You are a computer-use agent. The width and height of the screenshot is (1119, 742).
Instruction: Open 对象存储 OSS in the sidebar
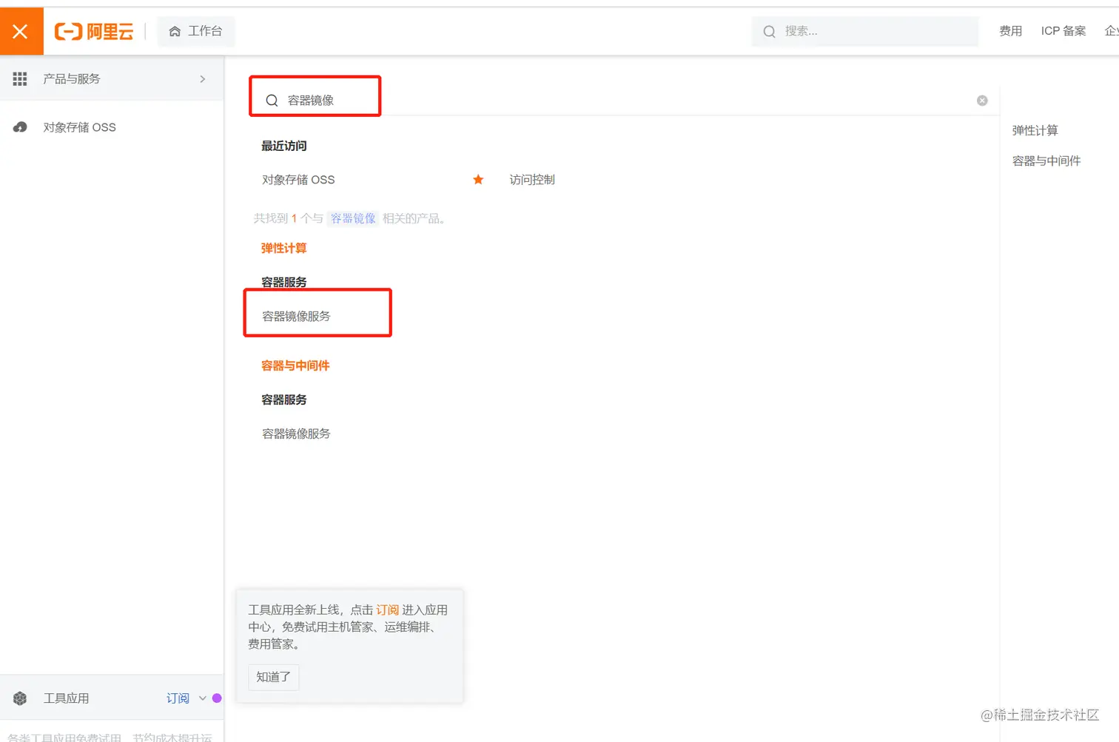tap(79, 127)
